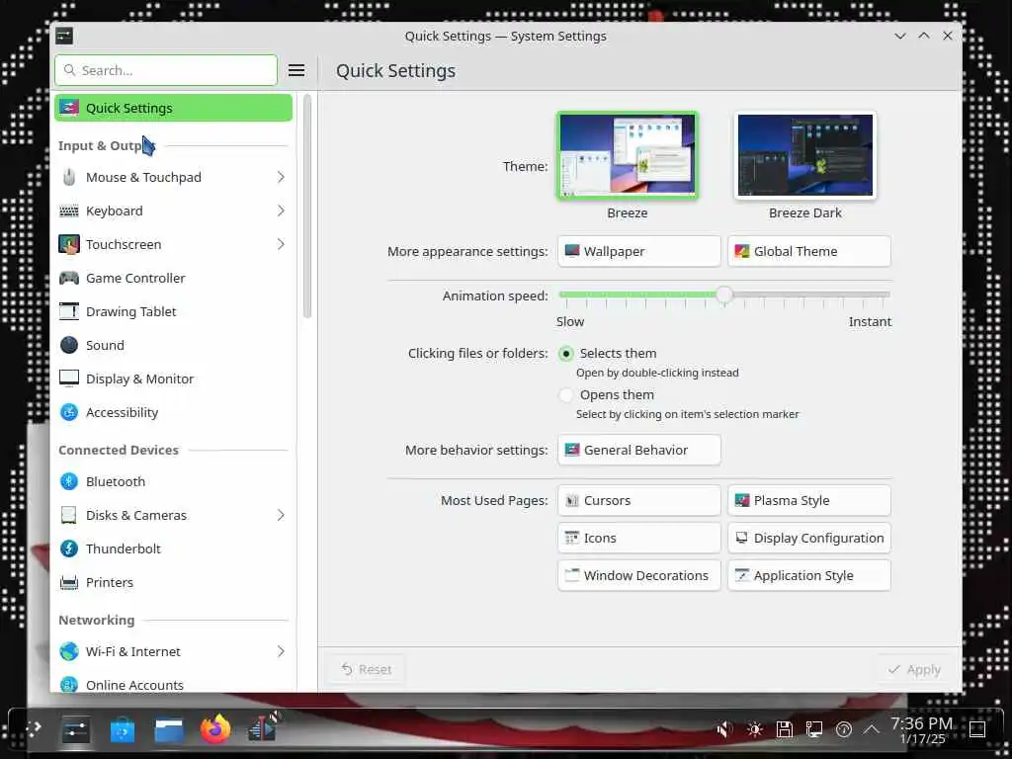The width and height of the screenshot is (1012, 759).
Task: Show hidden system tray icons arrow
Action: tap(872, 730)
